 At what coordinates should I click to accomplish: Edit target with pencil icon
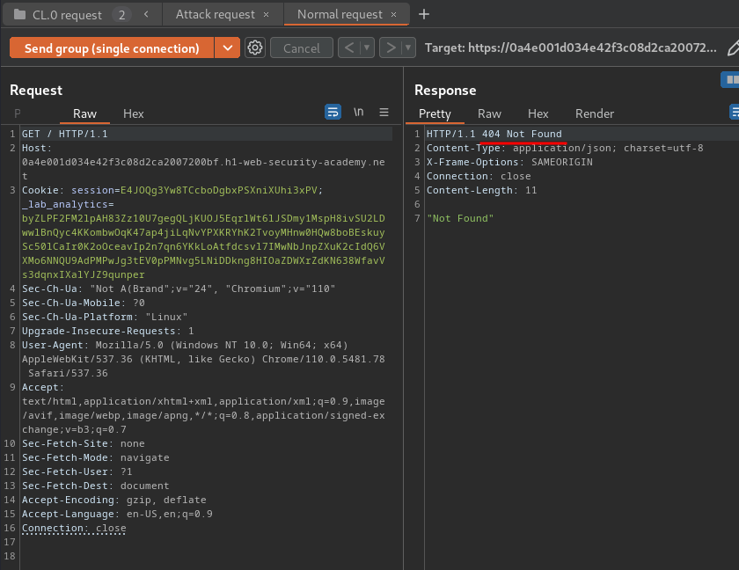[x=732, y=48]
